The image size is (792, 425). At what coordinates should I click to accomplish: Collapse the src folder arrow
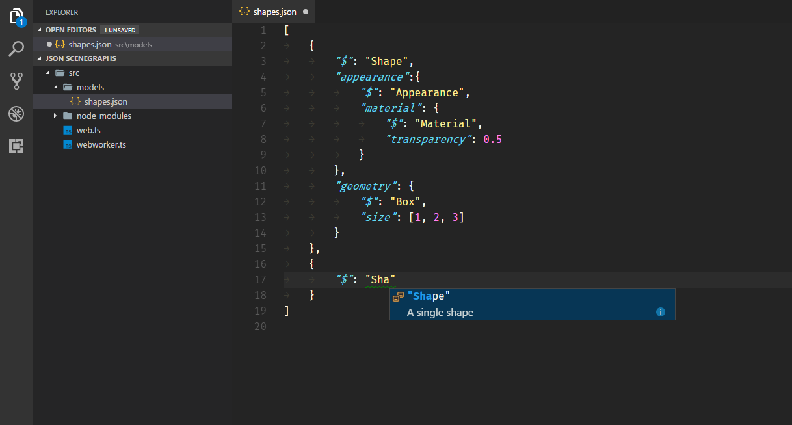tap(48, 73)
